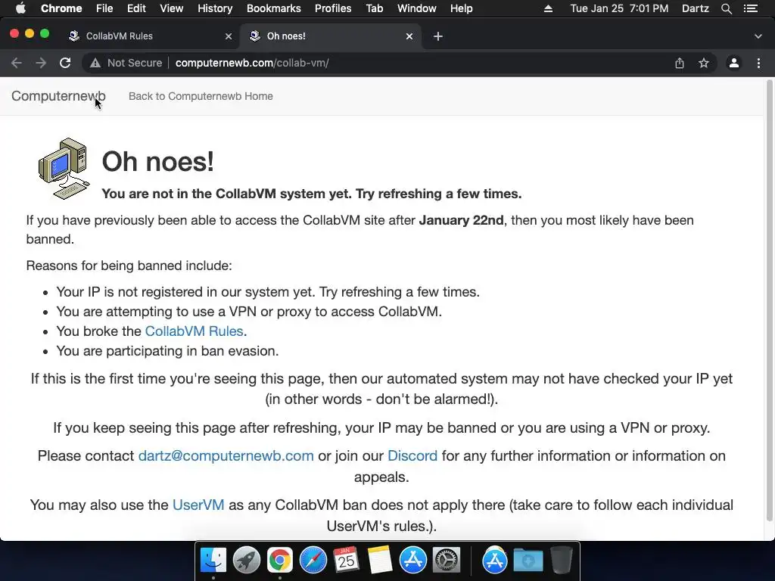Viewport: 775px width, 581px height.
Task: Open the File menu
Action: click(x=104, y=8)
